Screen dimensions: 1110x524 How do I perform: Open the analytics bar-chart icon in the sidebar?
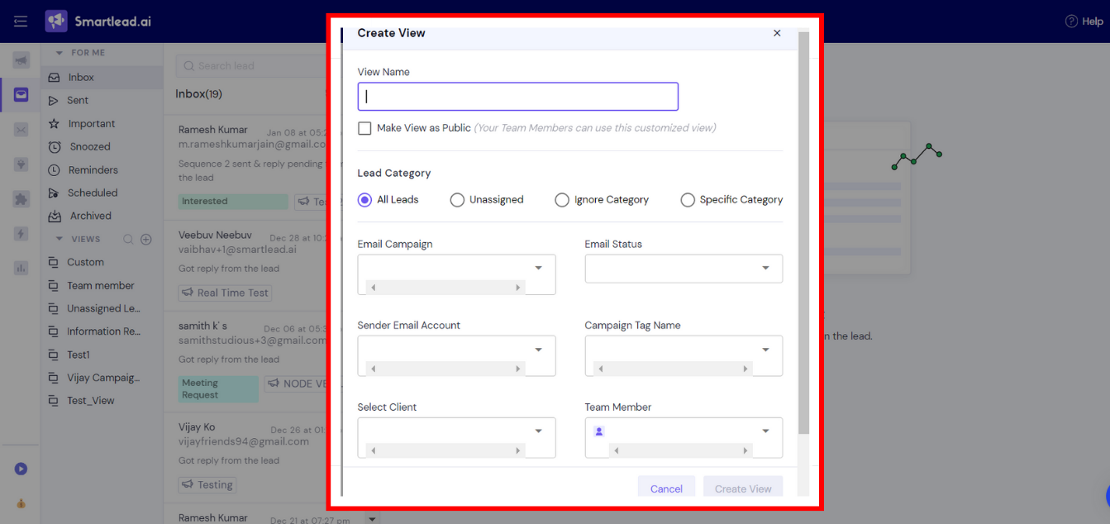click(x=21, y=268)
